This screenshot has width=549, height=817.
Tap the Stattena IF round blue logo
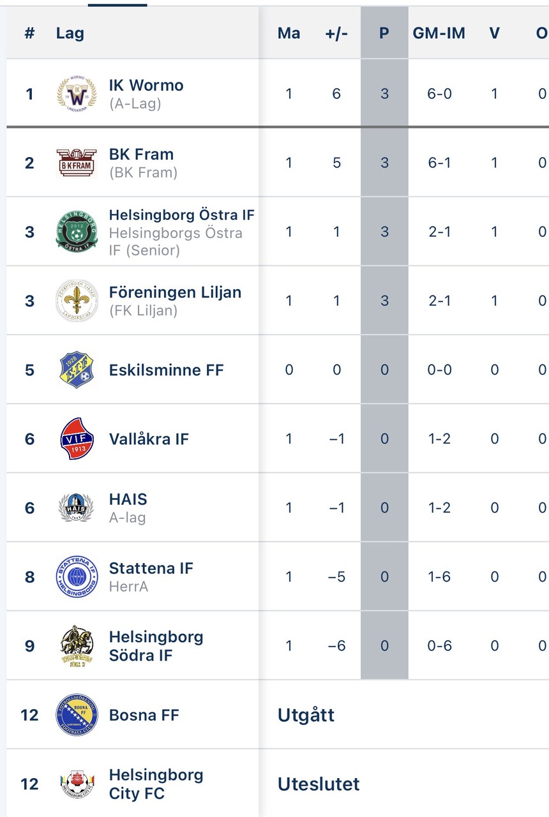77,576
